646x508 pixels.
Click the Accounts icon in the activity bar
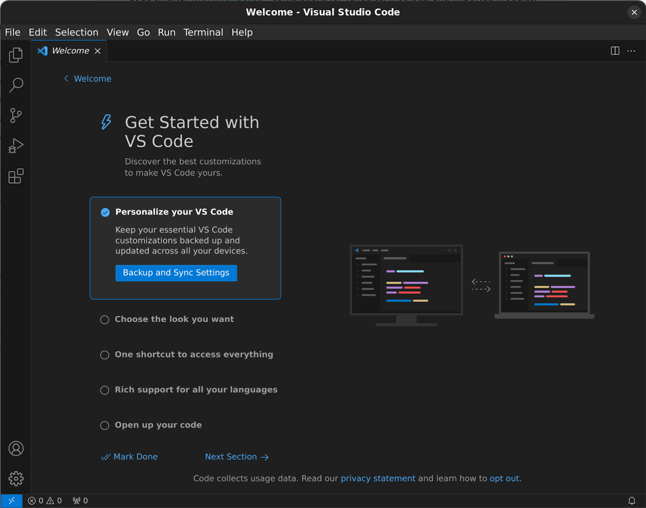click(x=16, y=448)
